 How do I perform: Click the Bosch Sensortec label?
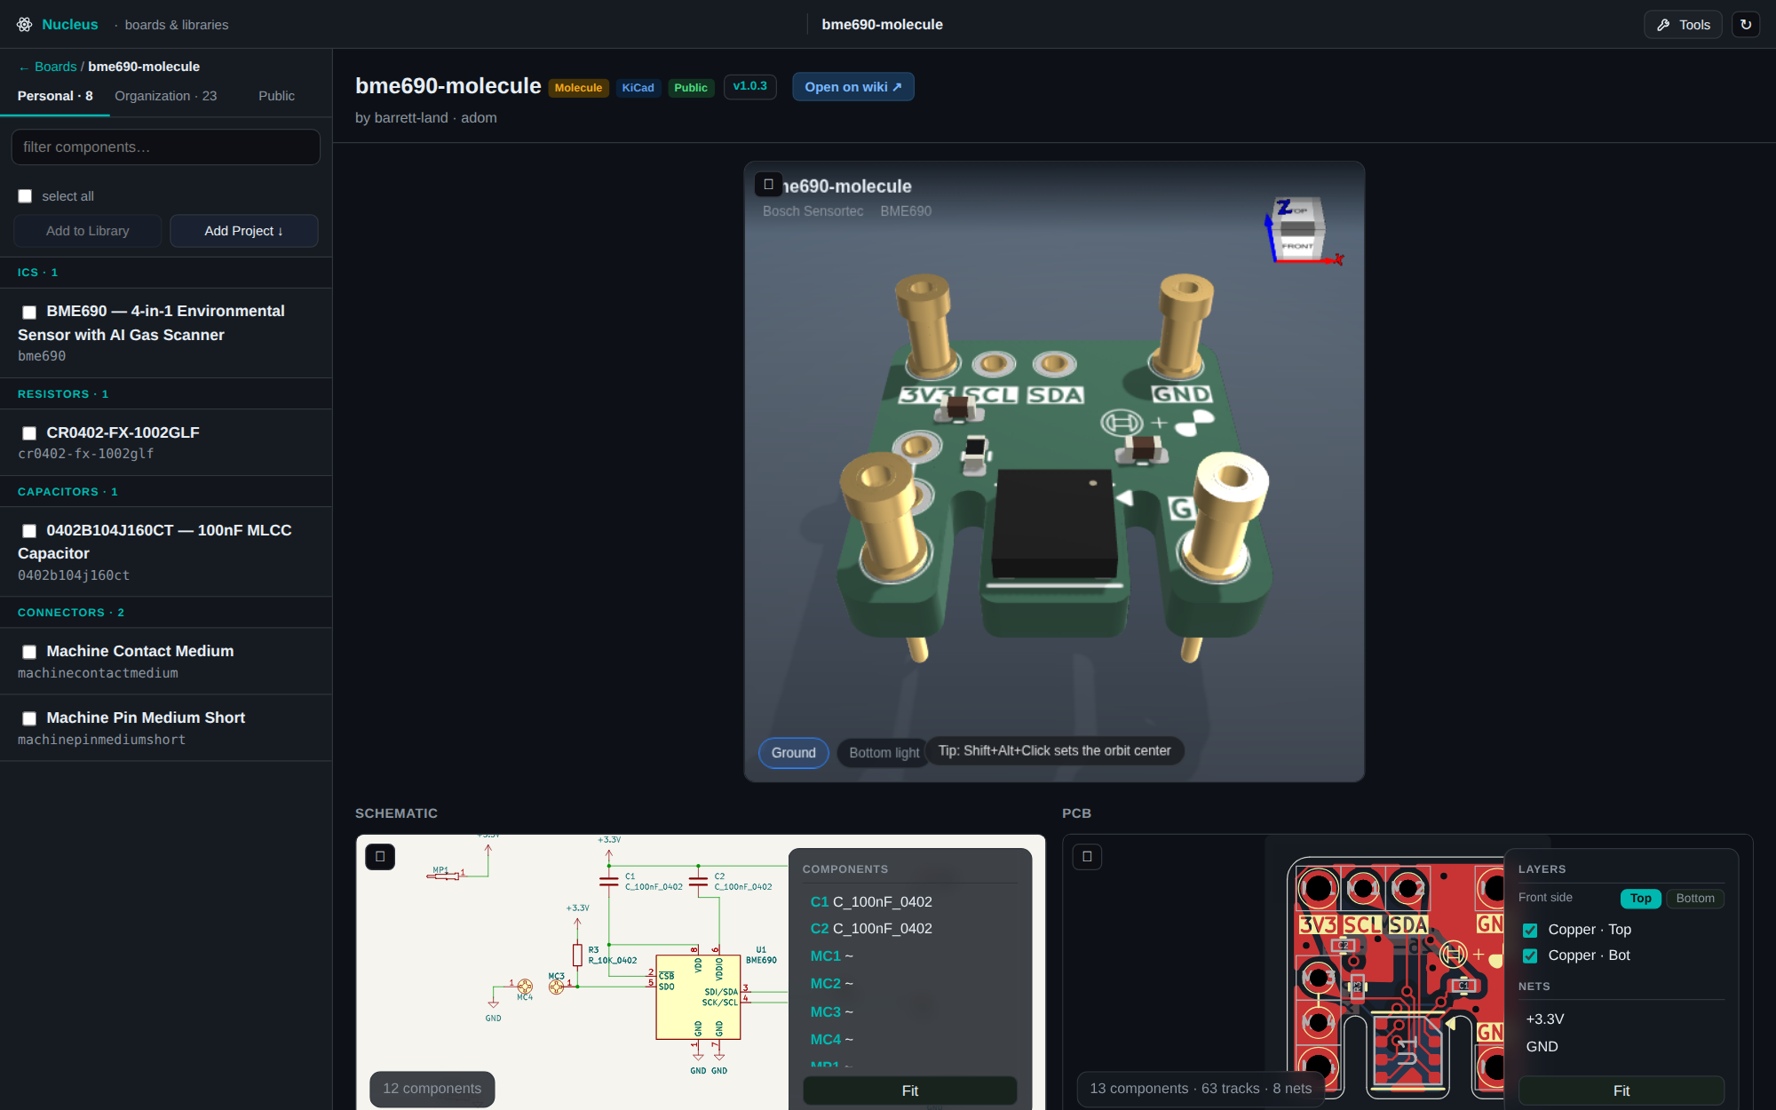coord(813,211)
